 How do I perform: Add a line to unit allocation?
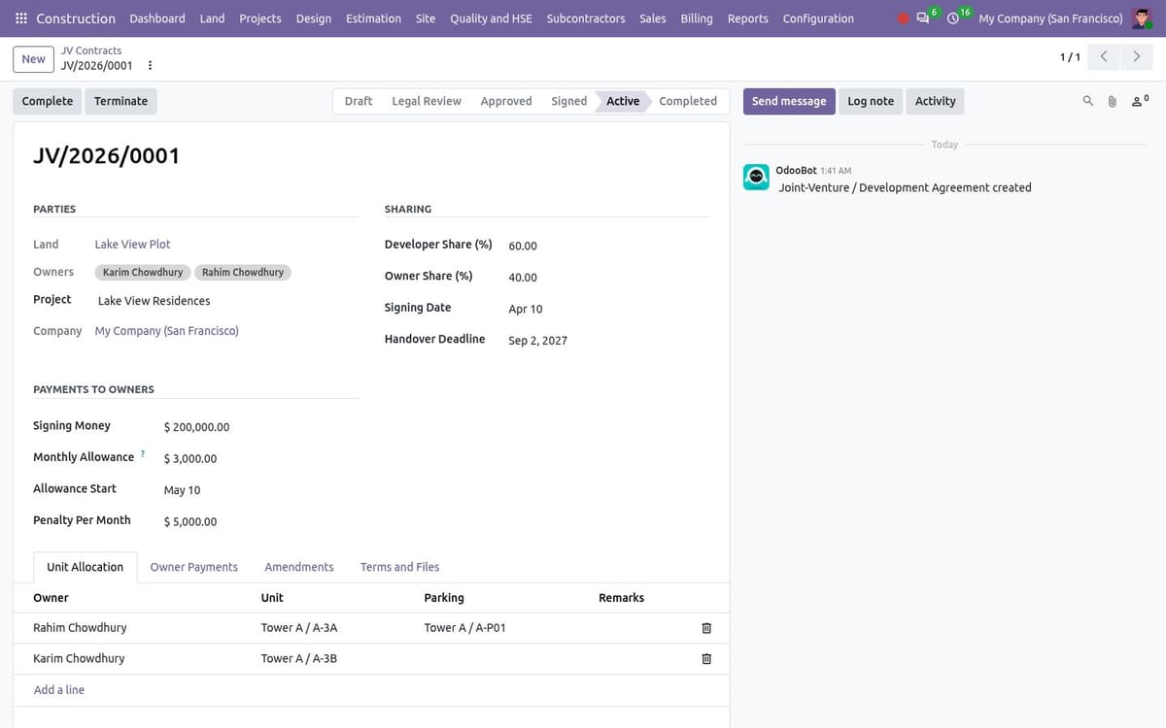(x=59, y=690)
